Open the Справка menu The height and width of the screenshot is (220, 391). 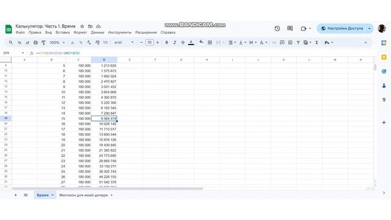click(x=168, y=32)
